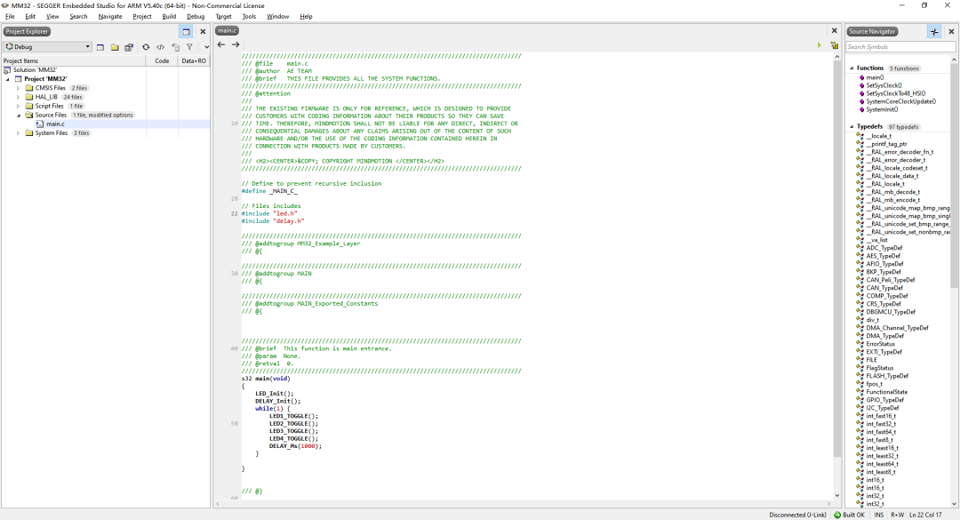The image size is (960, 520).
Task: Click the Project Items column header
Action: [x=74, y=60]
